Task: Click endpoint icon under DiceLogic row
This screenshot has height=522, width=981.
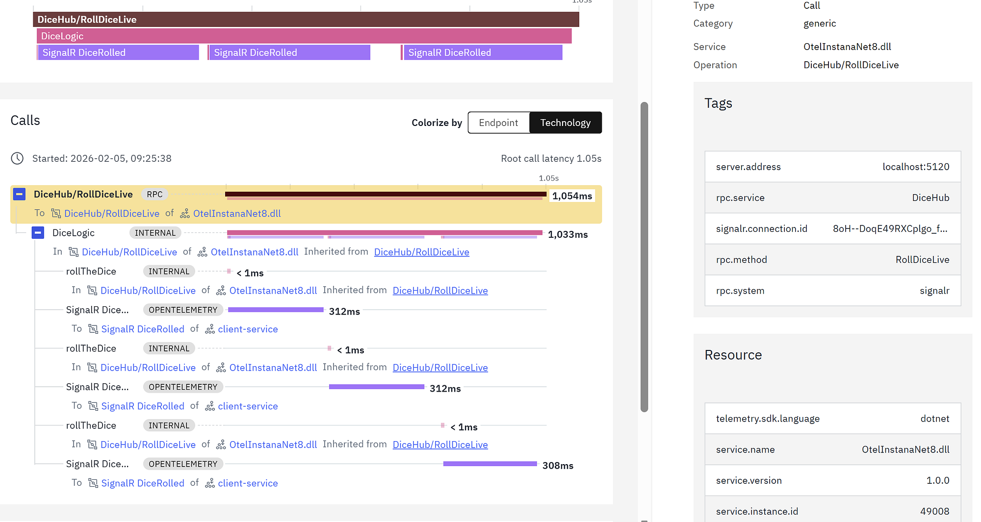Action: (74, 252)
